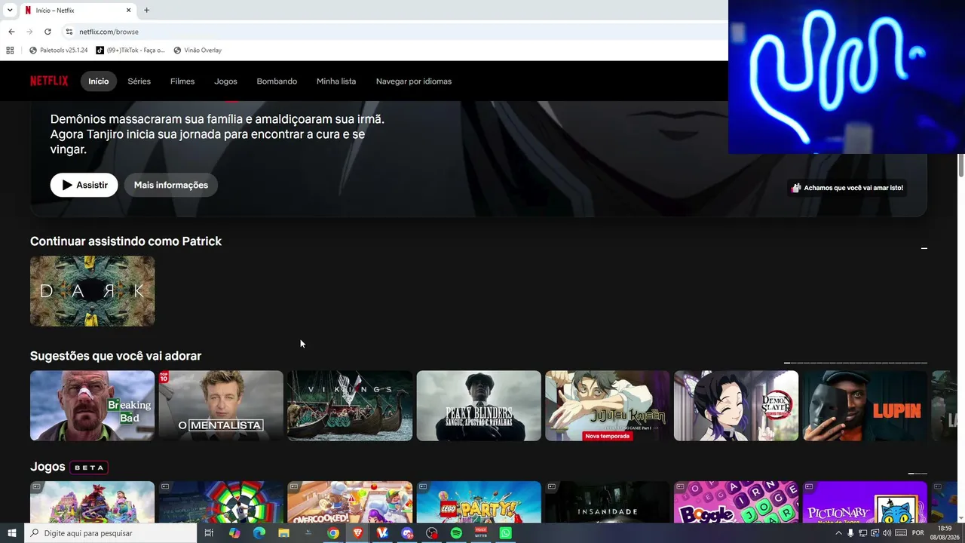Open the Vikings title card

click(x=350, y=406)
